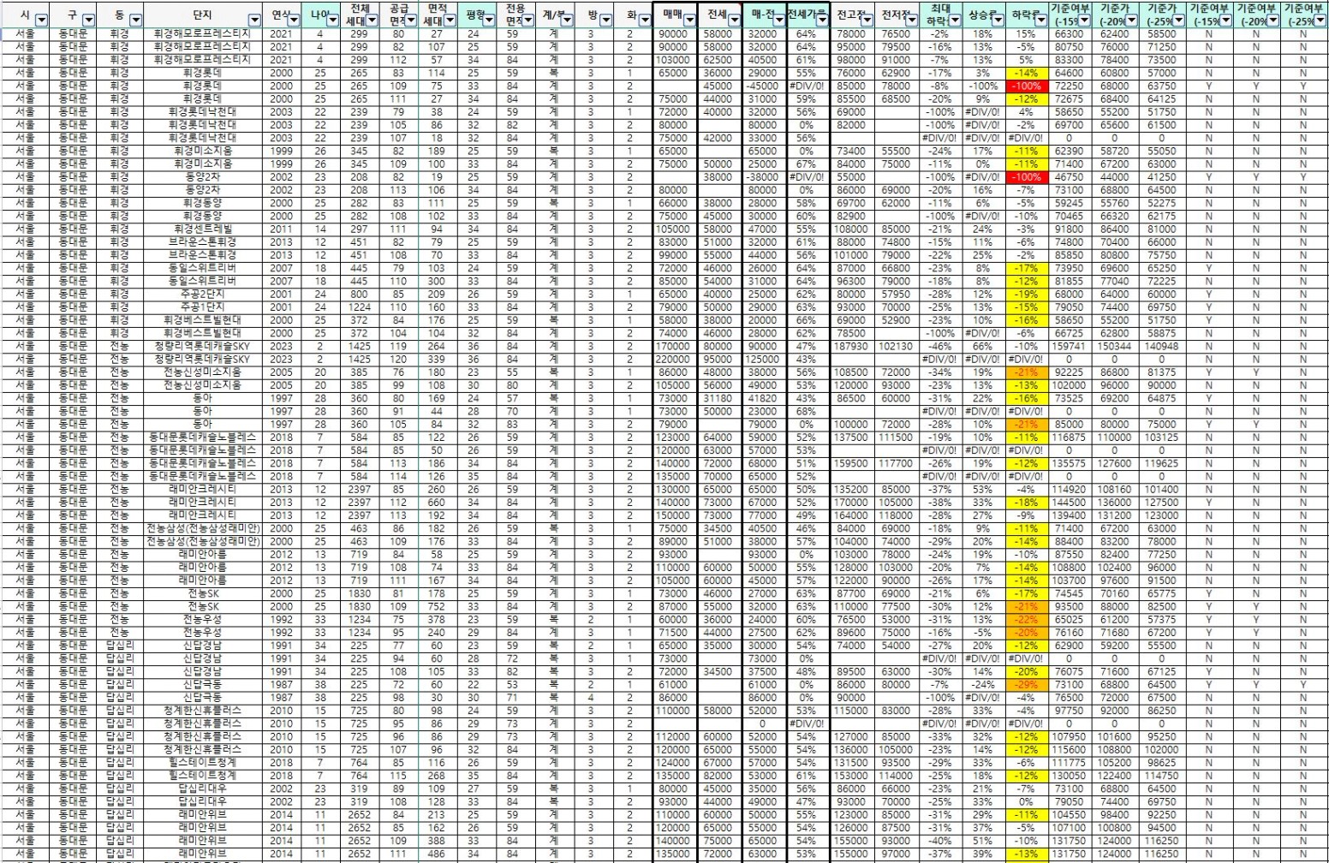Viewport: 1329px width, 863px height.
Task: Open the 기준가(-25%) column filter dropdown
Action: point(1178,19)
